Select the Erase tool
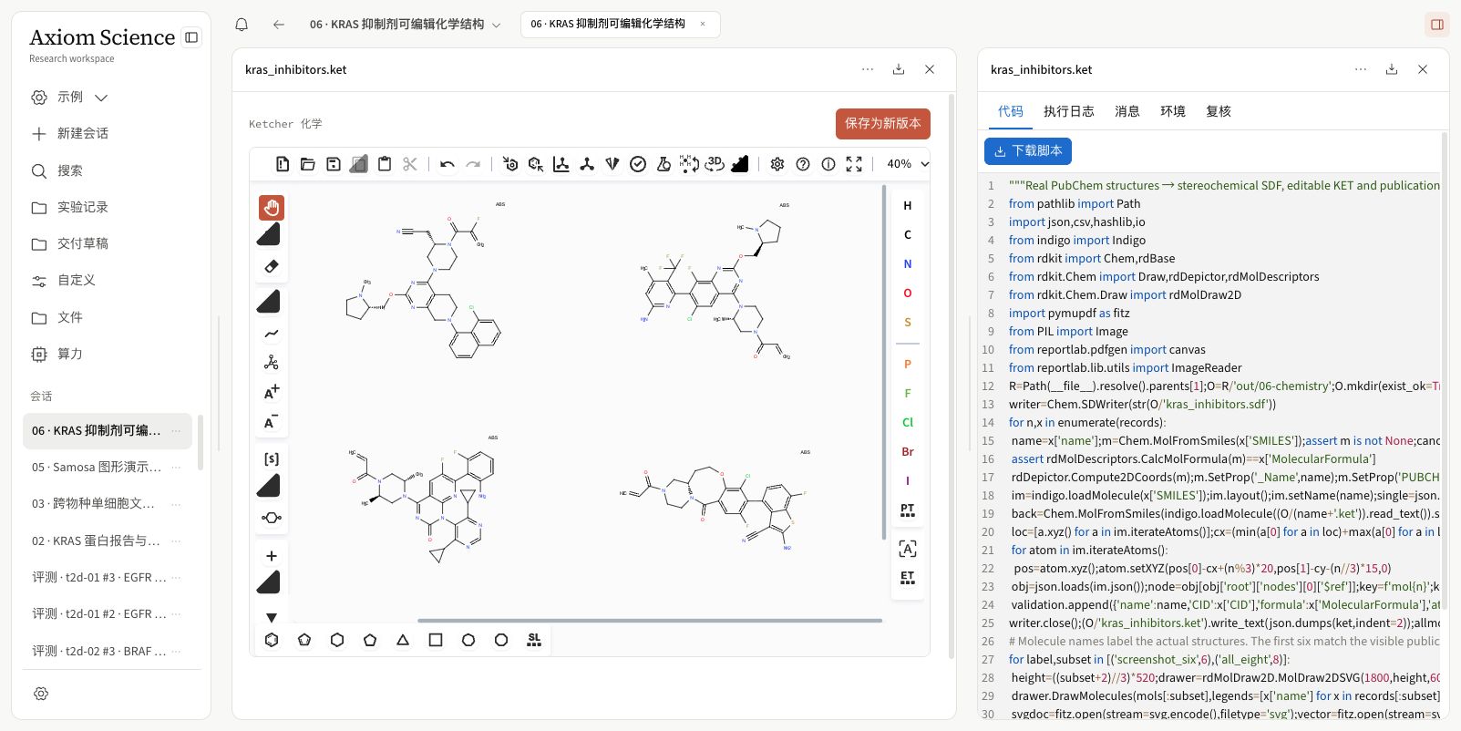 pos(271,267)
